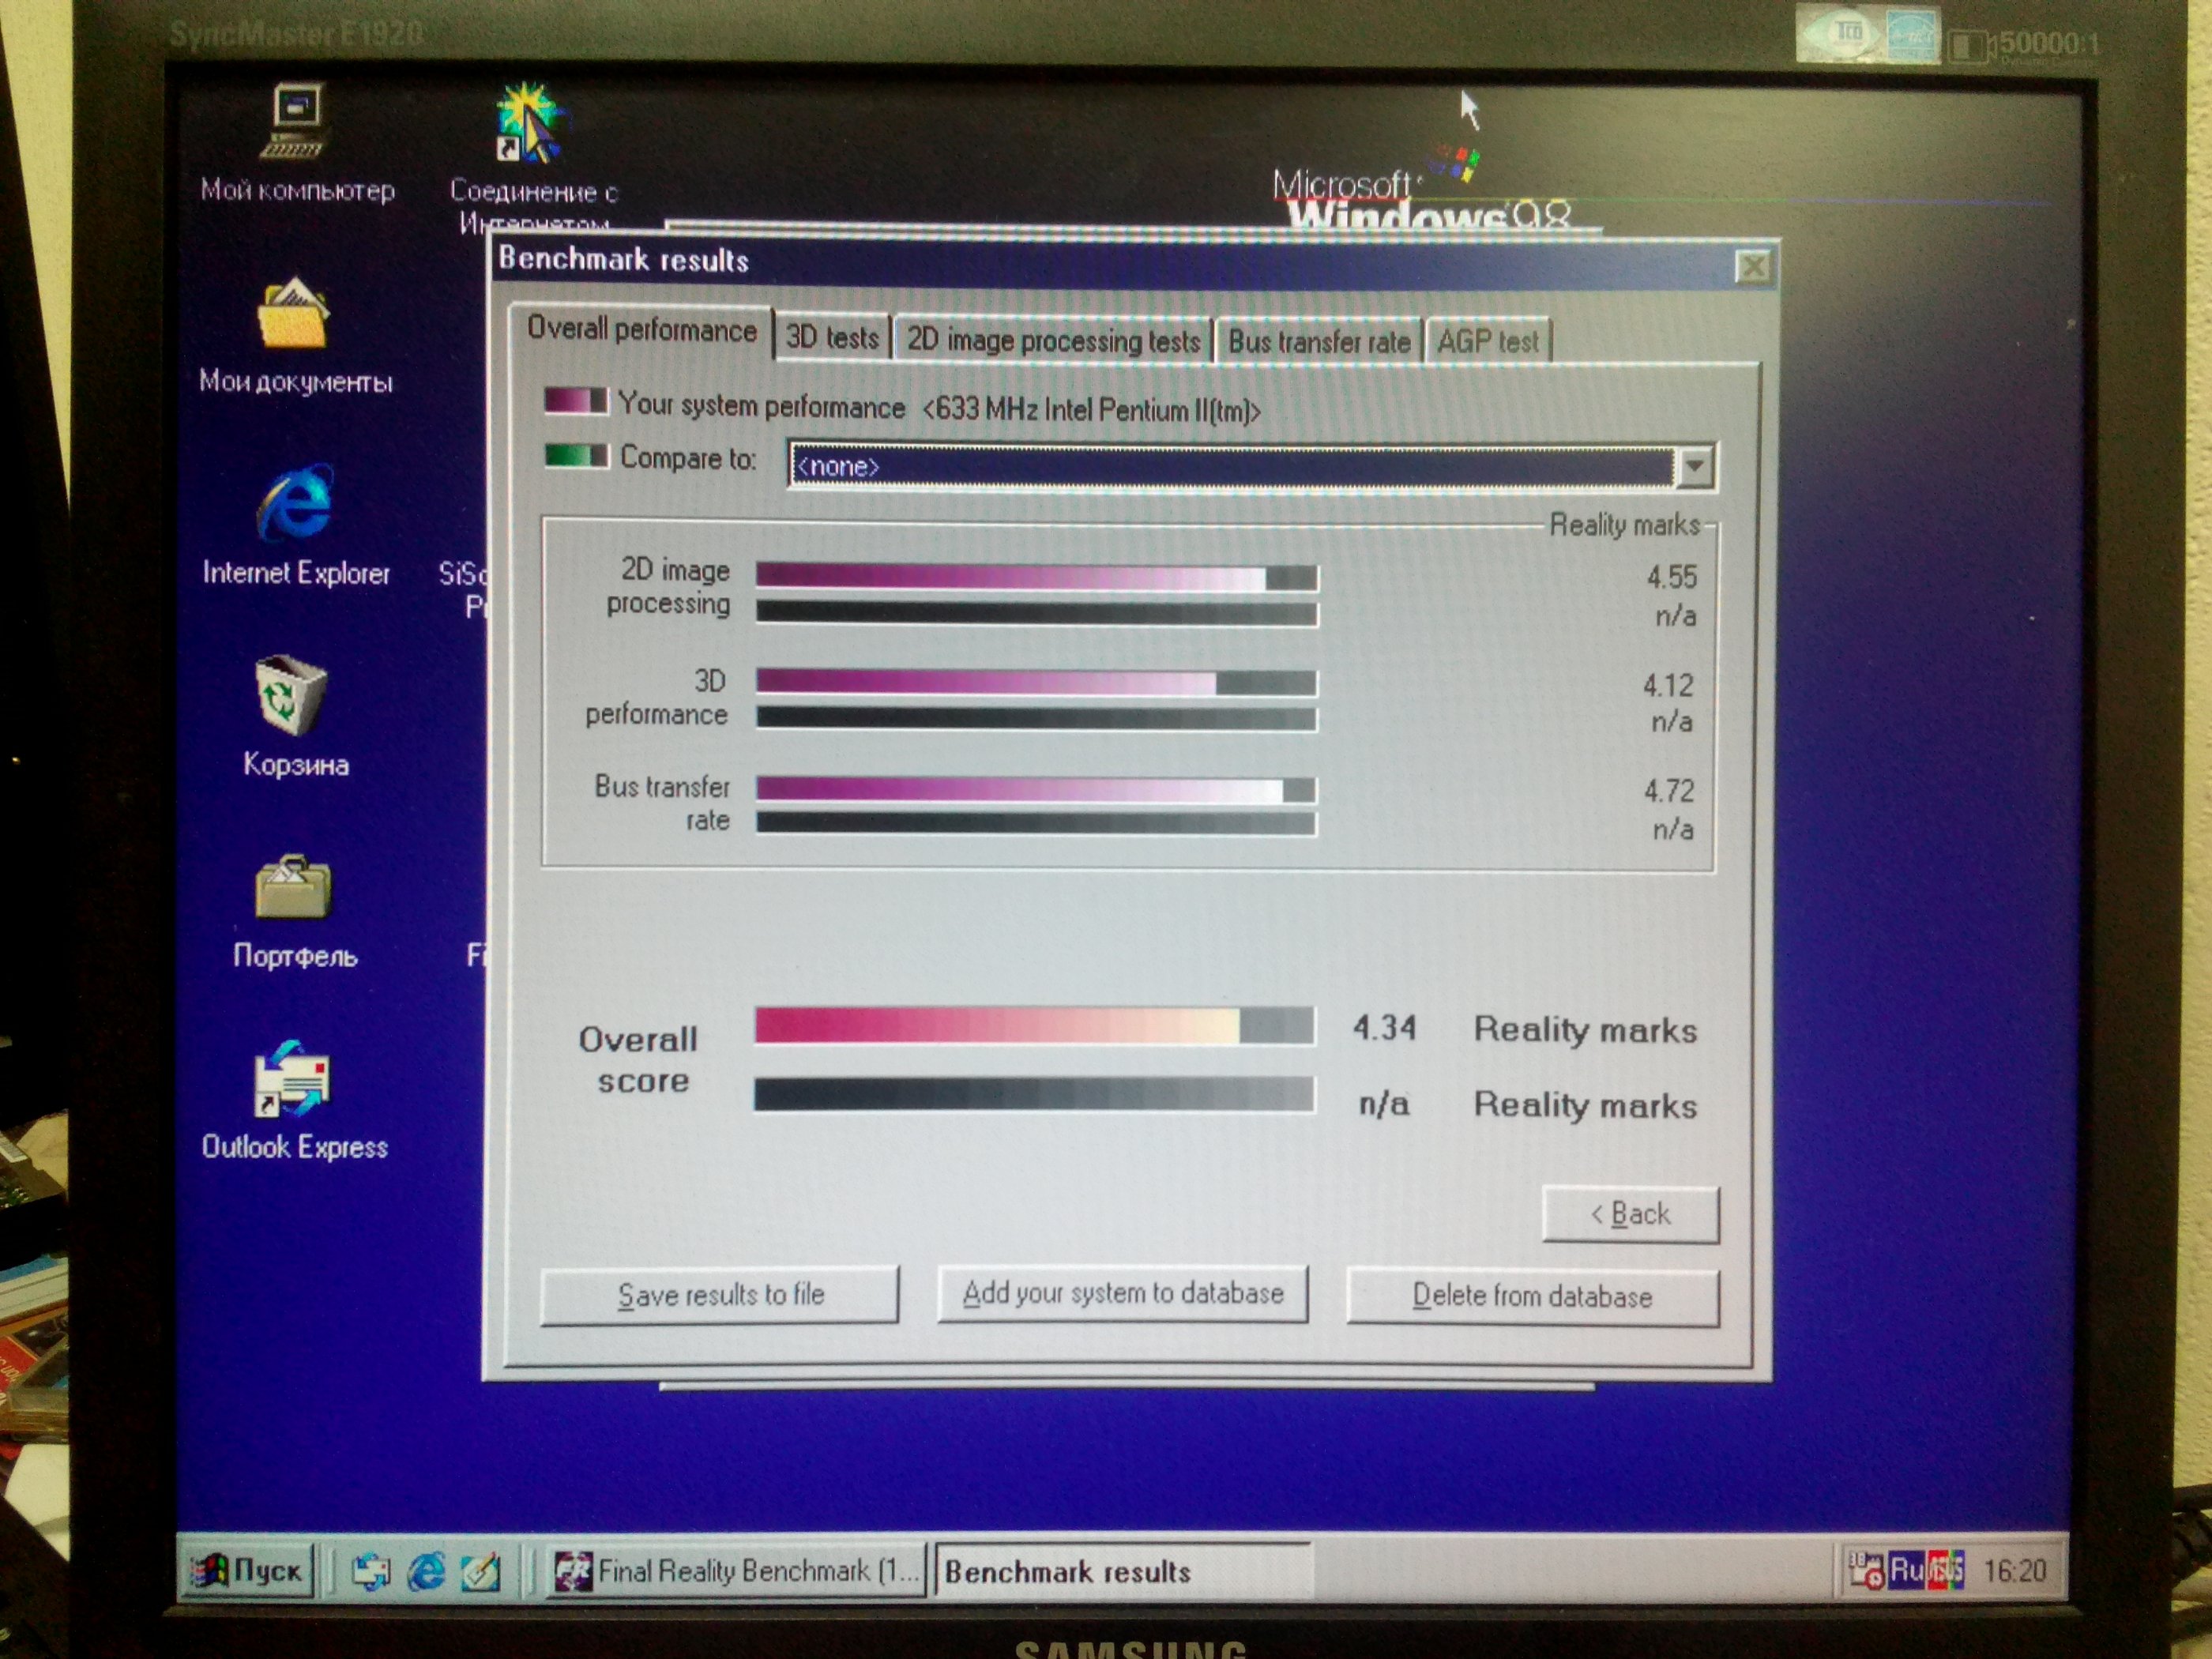Screen dimensions: 2212x1659
Task: Click the <none> Compare to combo box
Action: (x=1230, y=467)
